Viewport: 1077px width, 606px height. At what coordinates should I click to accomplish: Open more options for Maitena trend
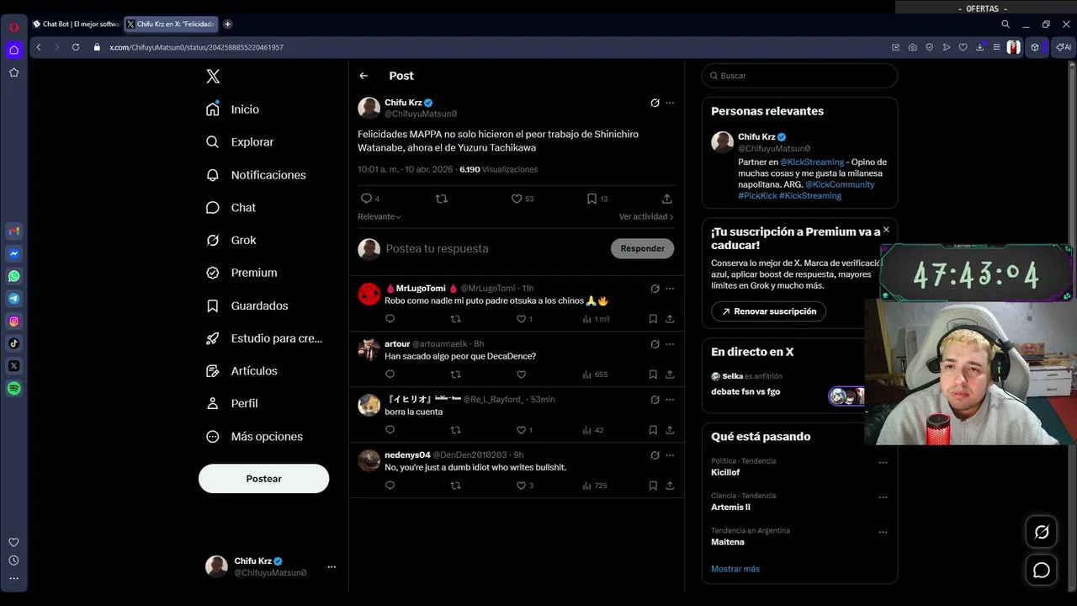(x=883, y=532)
